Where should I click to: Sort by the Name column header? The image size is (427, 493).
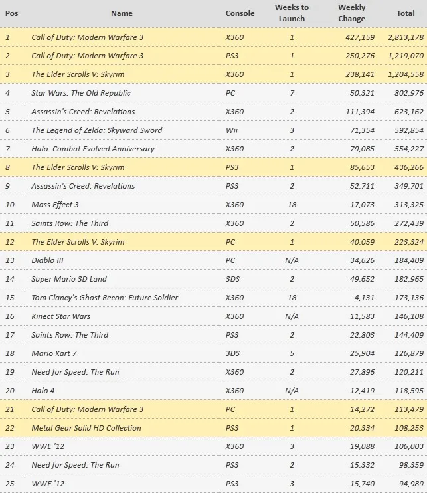coord(122,13)
